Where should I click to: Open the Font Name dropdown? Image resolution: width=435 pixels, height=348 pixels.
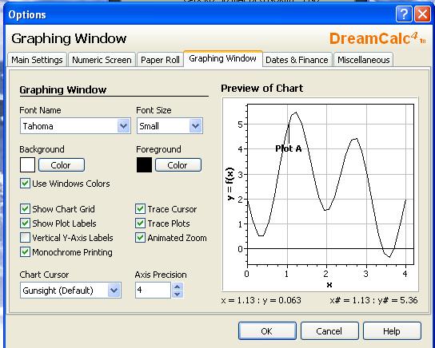pos(123,126)
